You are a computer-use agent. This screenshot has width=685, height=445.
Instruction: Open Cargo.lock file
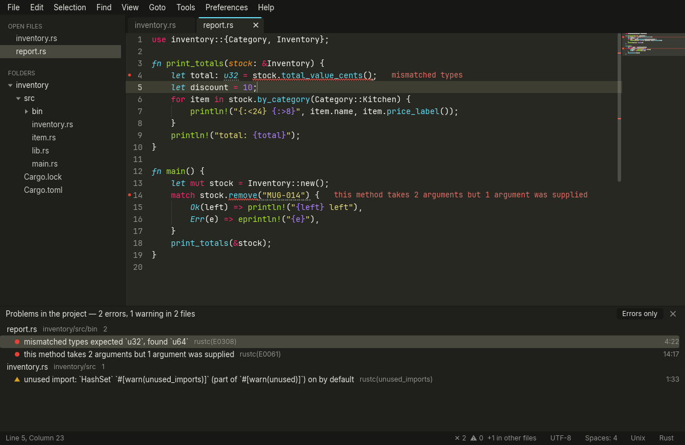pyautogui.click(x=43, y=177)
